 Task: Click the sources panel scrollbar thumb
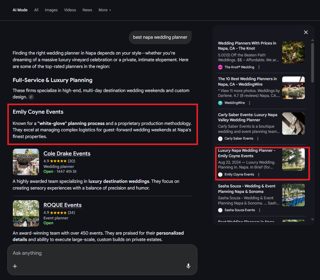click(x=312, y=62)
